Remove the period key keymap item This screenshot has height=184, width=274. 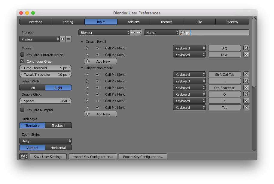246,81
